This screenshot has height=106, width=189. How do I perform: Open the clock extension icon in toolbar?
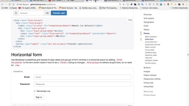(x=139, y=4)
